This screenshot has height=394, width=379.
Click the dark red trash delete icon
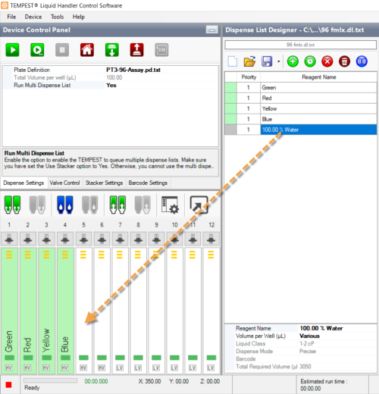344,61
